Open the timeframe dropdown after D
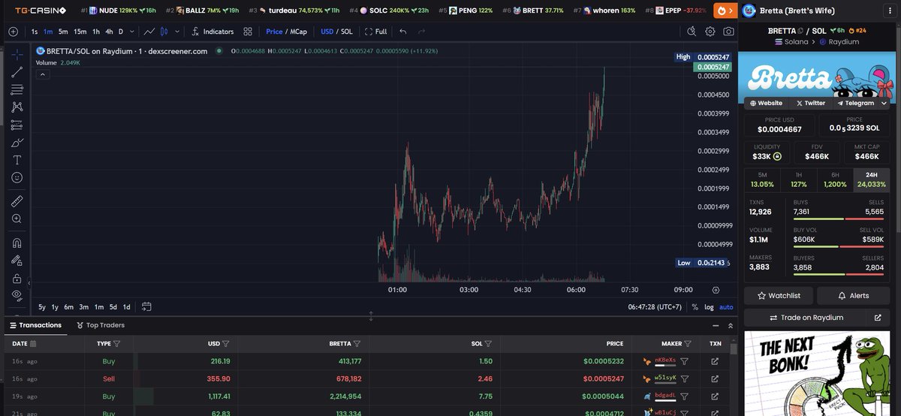Image resolution: width=901 pixels, height=416 pixels. tap(133, 32)
